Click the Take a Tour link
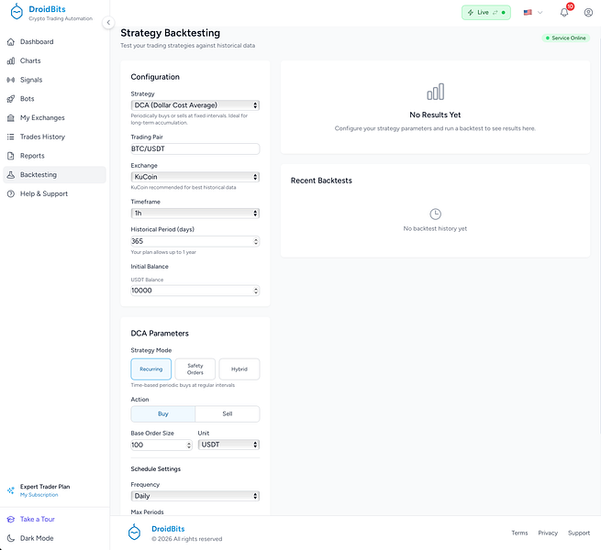This screenshot has width=601, height=550. tap(38, 520)
